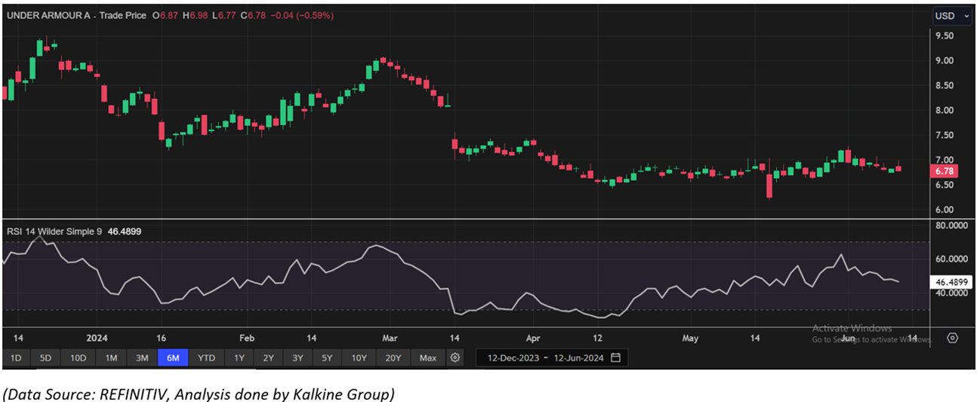The width and height of the screenshot is (977, 402).
Task: Click the 9.50 price axis label
Action: click(944, 36)
